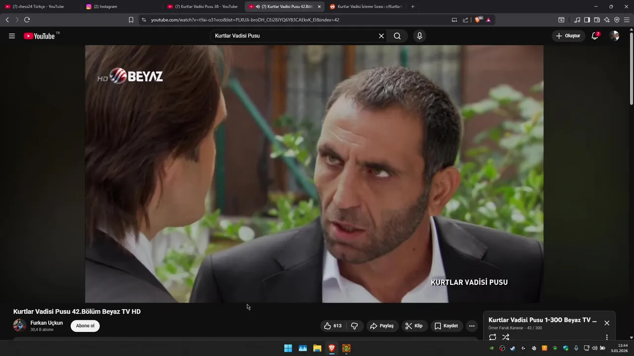Open the Brave Wallet icon

click(597, 20)
